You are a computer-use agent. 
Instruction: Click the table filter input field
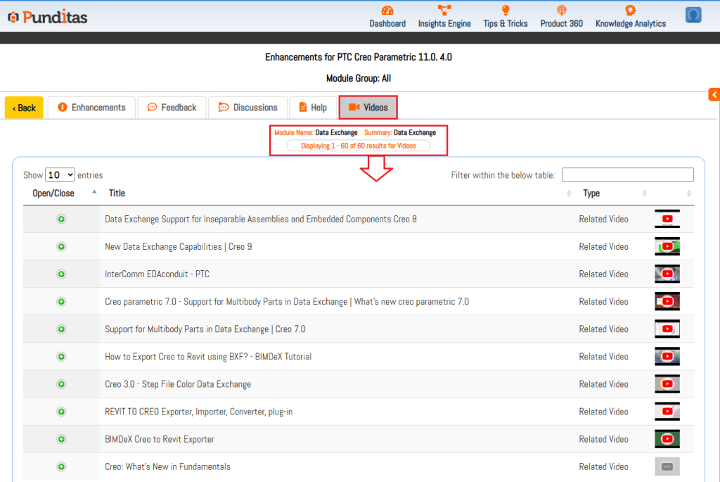[627, 175]
